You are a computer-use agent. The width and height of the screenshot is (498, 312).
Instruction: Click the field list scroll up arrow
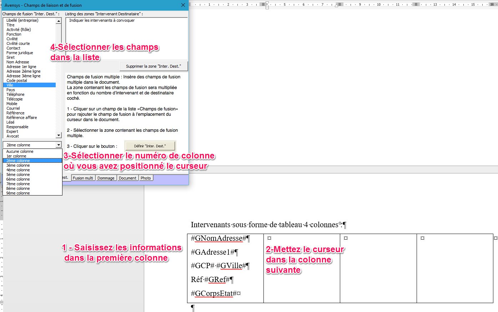[x=59, y=21]
